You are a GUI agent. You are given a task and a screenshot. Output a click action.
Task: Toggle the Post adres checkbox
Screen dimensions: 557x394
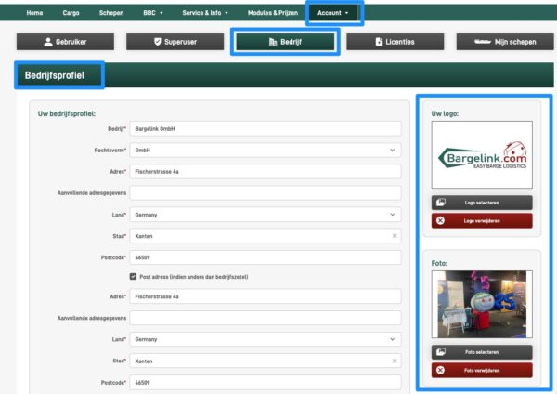point(133,276)
